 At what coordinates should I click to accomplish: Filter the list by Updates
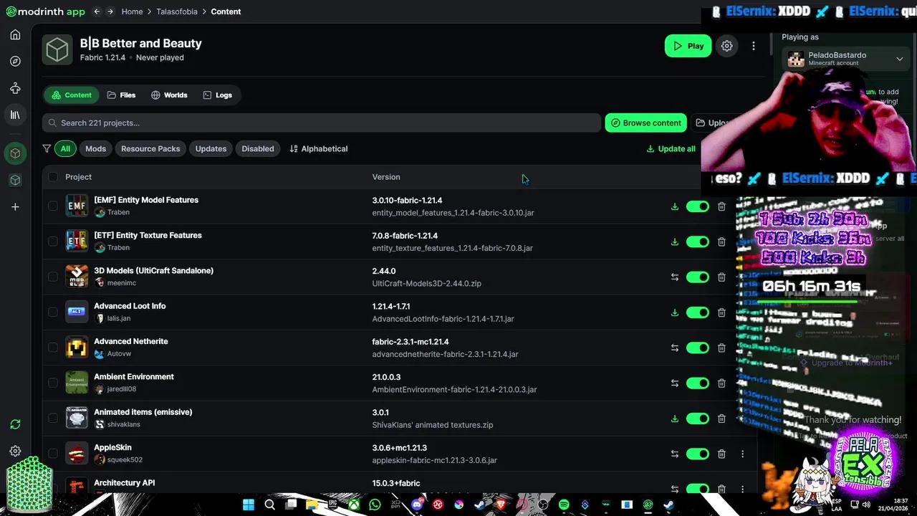pyautogui.click(x=211, y=149)
